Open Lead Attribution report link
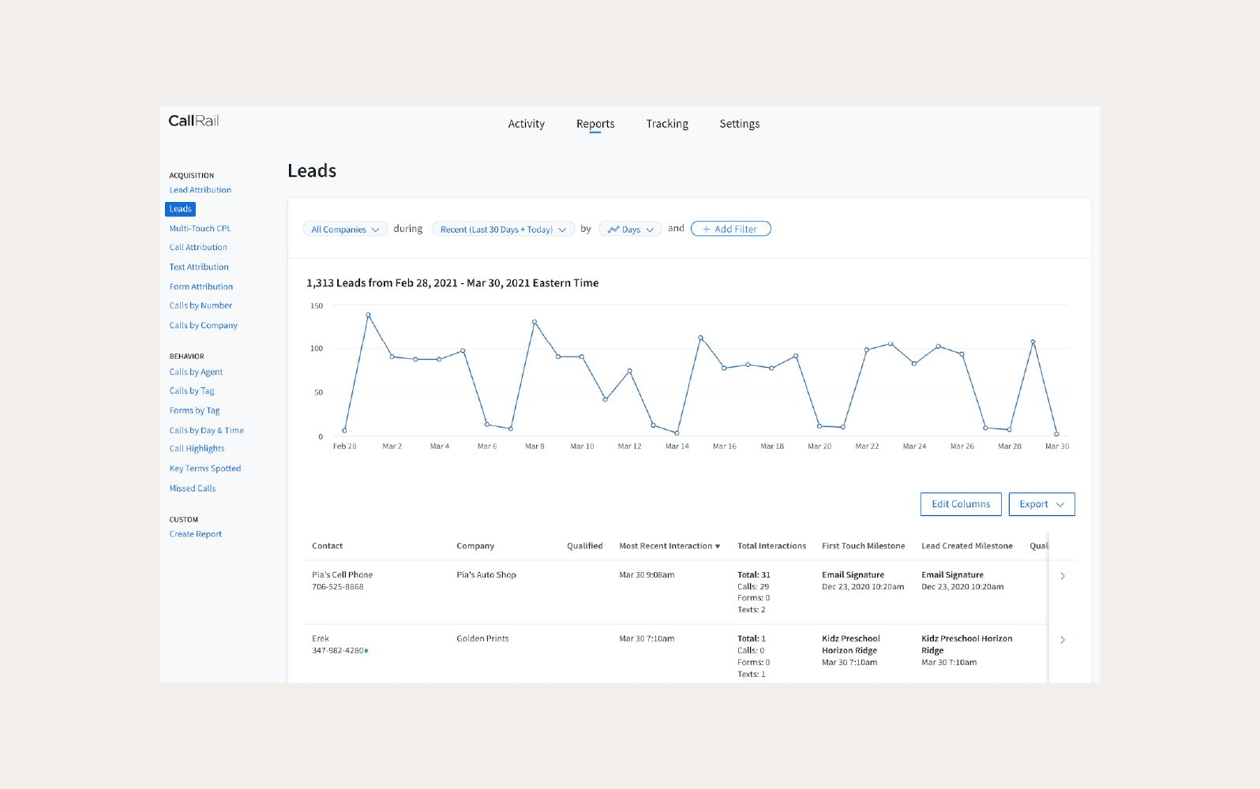This screenshot has height=789, width=1260. (200, 190)
